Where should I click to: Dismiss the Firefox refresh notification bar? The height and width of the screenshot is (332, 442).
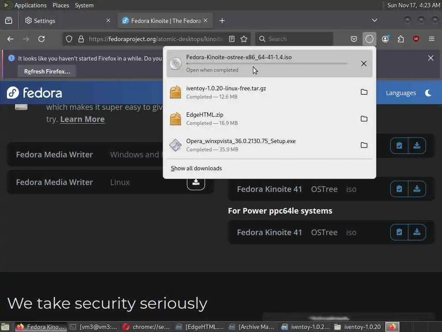pos(430,58)
